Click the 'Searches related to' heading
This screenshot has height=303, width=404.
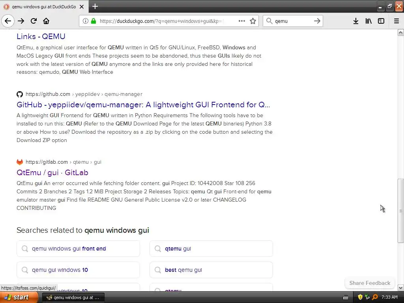(83, 230)
